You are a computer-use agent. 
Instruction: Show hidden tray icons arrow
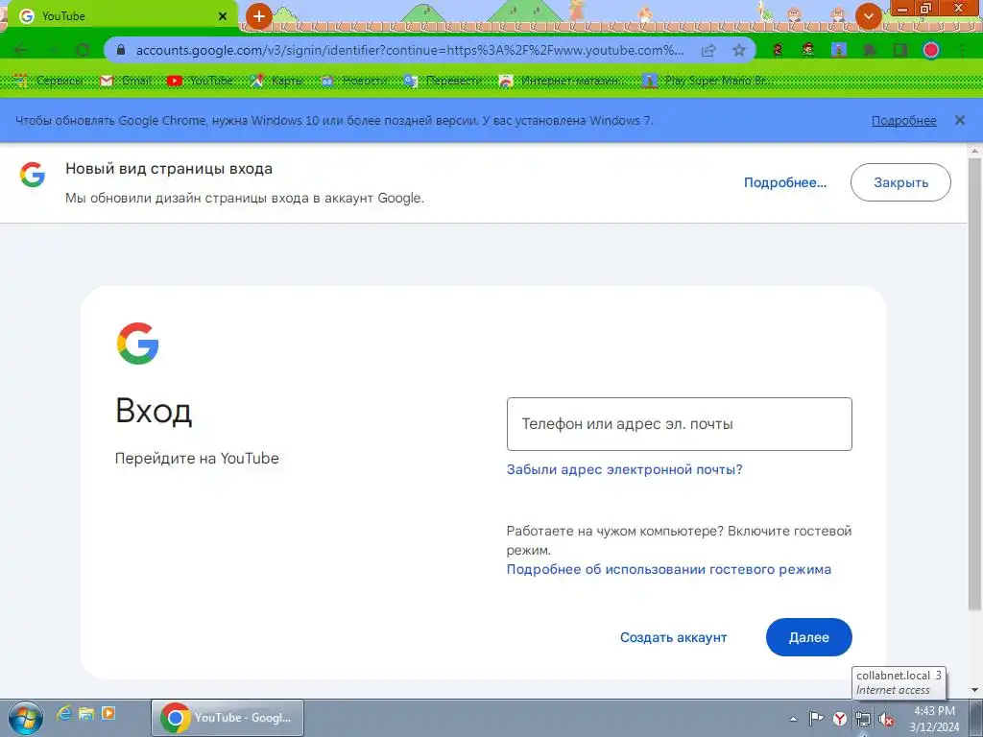tap(793, 719)
